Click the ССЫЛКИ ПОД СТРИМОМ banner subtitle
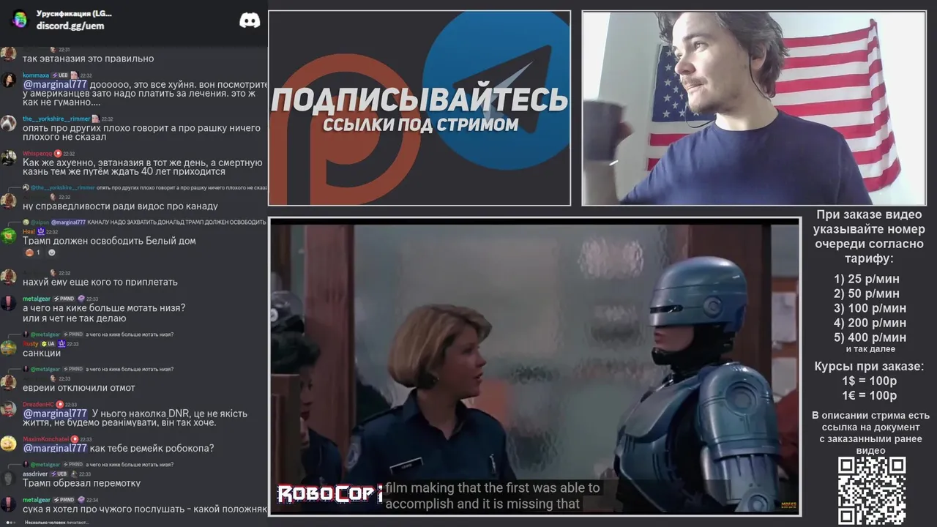937x527 pixels. (420, 124)
